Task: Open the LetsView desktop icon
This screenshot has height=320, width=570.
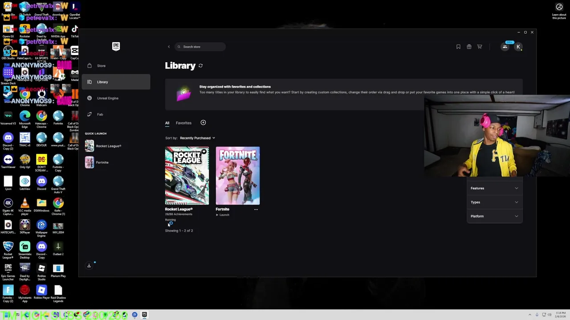Action: [24, 183]
